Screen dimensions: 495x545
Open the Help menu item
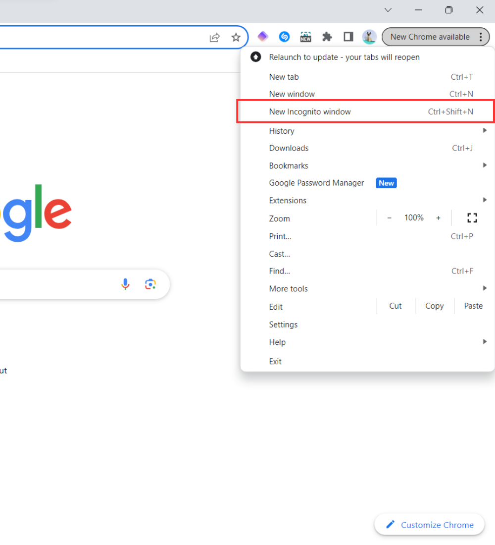coord(367,342)
